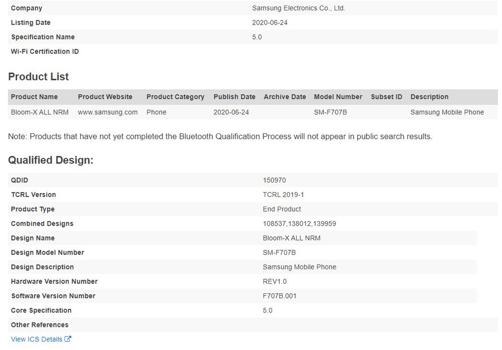Select the Product Category column header
This screenshot has width=502, height=350.
(x=175, y=97)
